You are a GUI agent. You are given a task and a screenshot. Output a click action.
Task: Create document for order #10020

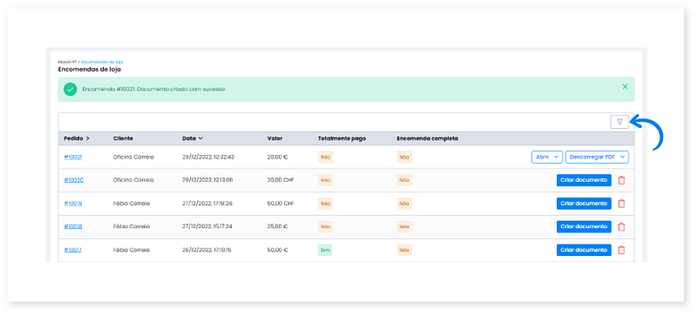point(584,179)
